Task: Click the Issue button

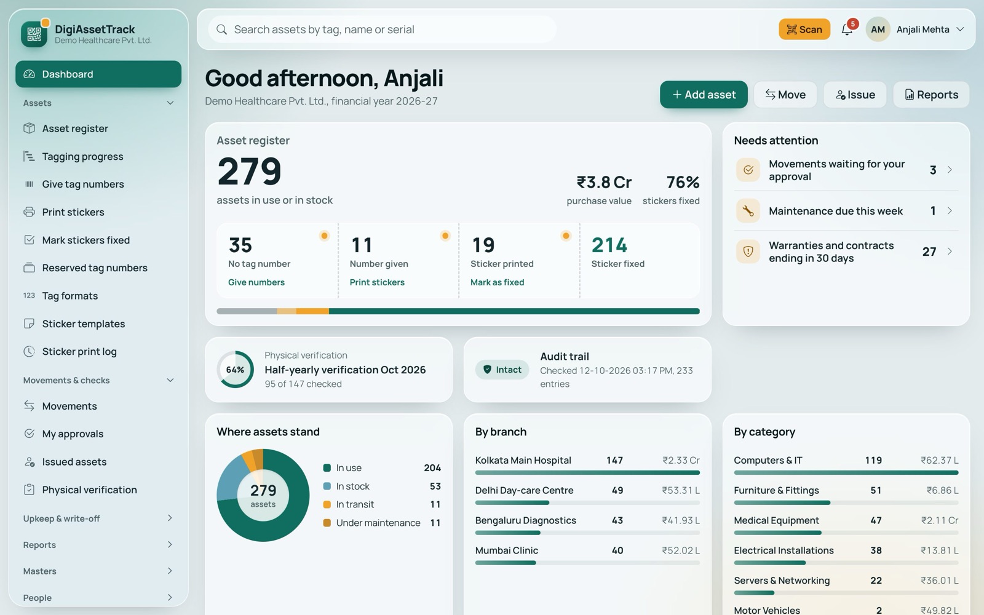Action: coord(855,95)
